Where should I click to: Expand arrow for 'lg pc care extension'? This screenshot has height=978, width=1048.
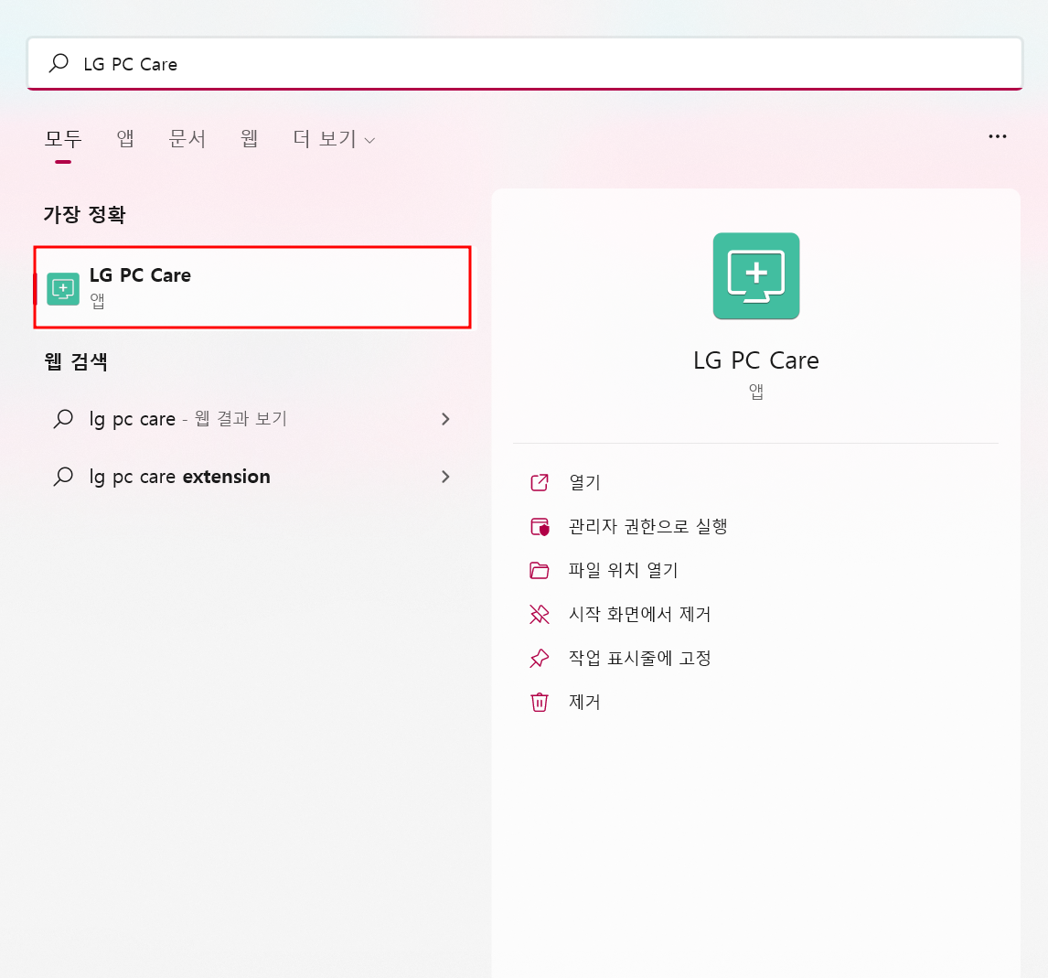click(x=445, y=477)
